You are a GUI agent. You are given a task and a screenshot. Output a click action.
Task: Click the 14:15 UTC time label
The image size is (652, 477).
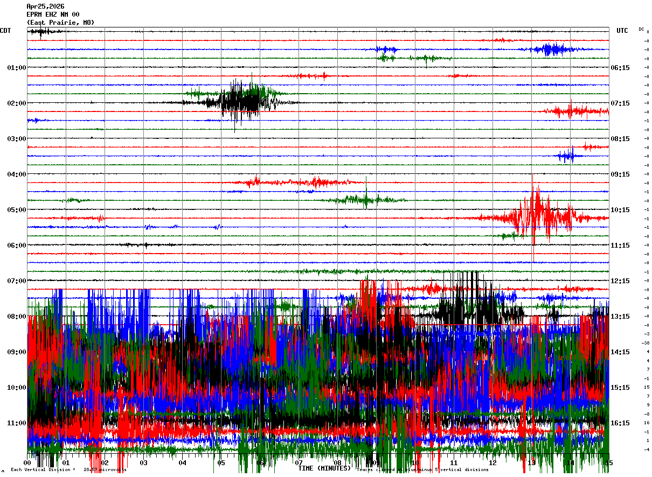point(620,352)
